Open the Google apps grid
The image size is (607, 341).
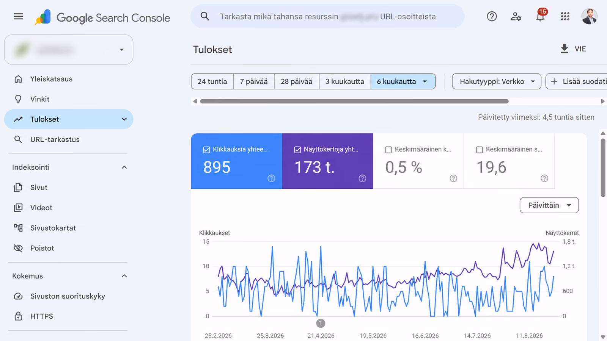pyautogui.click(x=565, y=16)
